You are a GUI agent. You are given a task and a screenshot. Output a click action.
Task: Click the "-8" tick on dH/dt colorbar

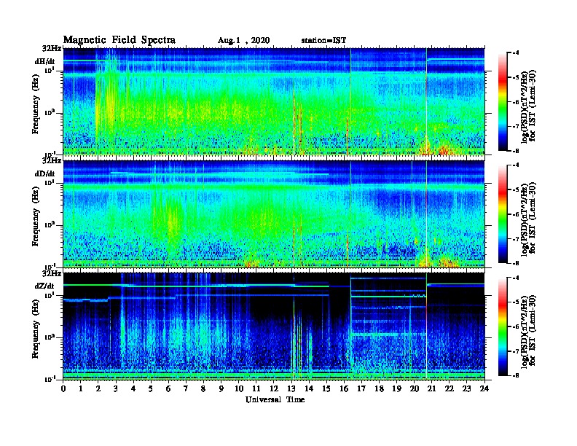tap(515, 151)
